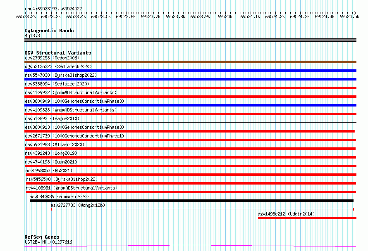Click the RefSeq Genes track title
This screenshot has height=251, width=368.
(42, 237)
